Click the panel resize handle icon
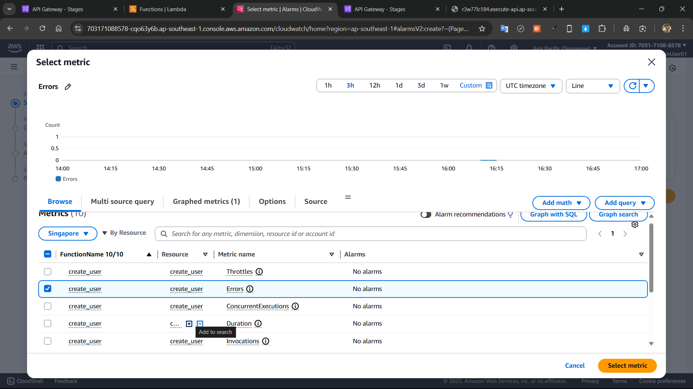Image resolution: width=693 pixels, height=389 pixels. click(348, 197)
